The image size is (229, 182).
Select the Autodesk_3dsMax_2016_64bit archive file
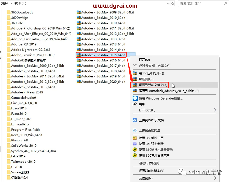[103, 60]
